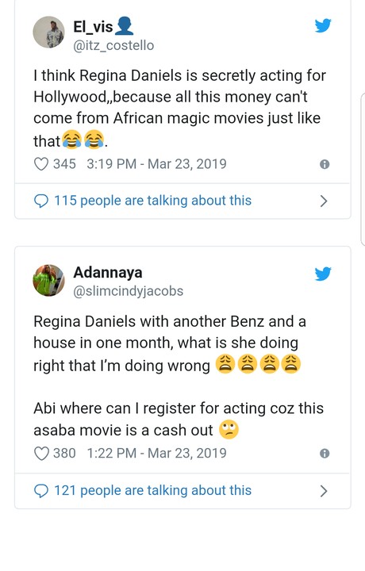Click the 1:22 PM - Mar 23, 2019 timestamp
The width and height of the screenshot is (365, 571).
click(156, 454)
